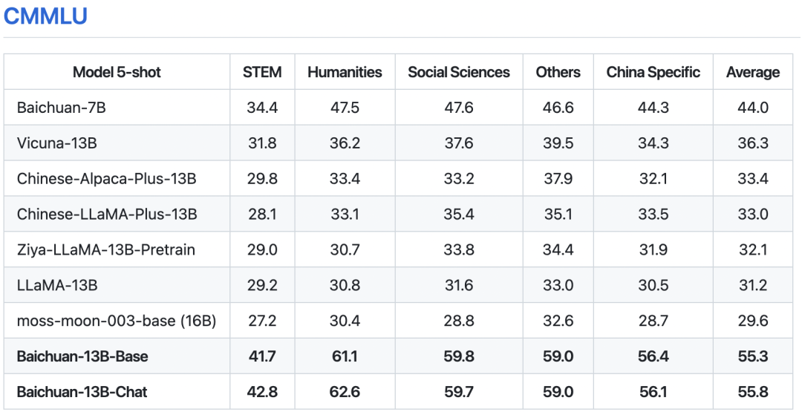
Task: Click the STEM column header
Action: click(262, 72)
